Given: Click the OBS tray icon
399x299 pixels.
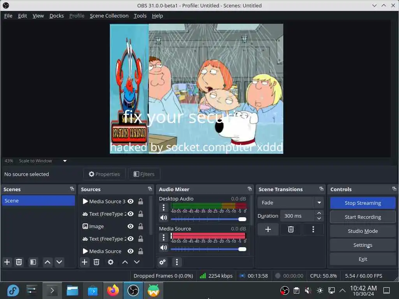Looking at the screenshot, I should (x=284, y=290).
